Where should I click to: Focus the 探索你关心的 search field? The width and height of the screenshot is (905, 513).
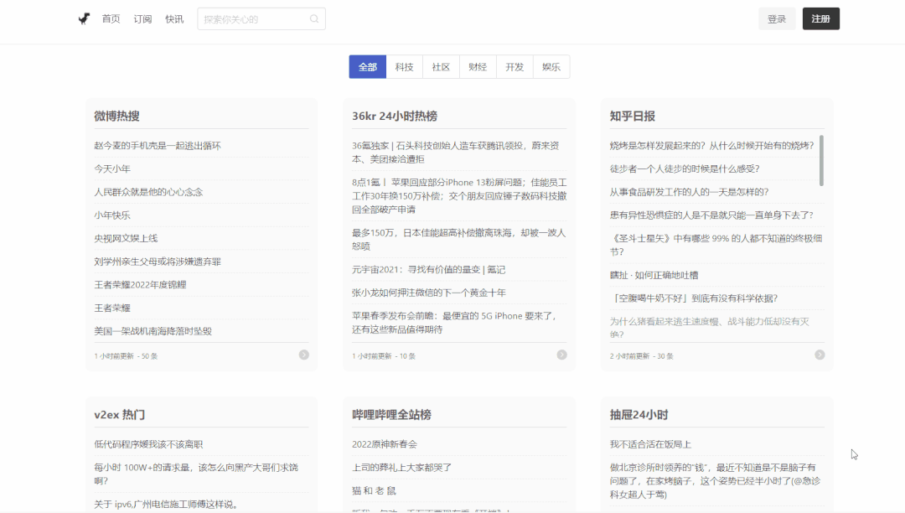[x=261, y=19]
